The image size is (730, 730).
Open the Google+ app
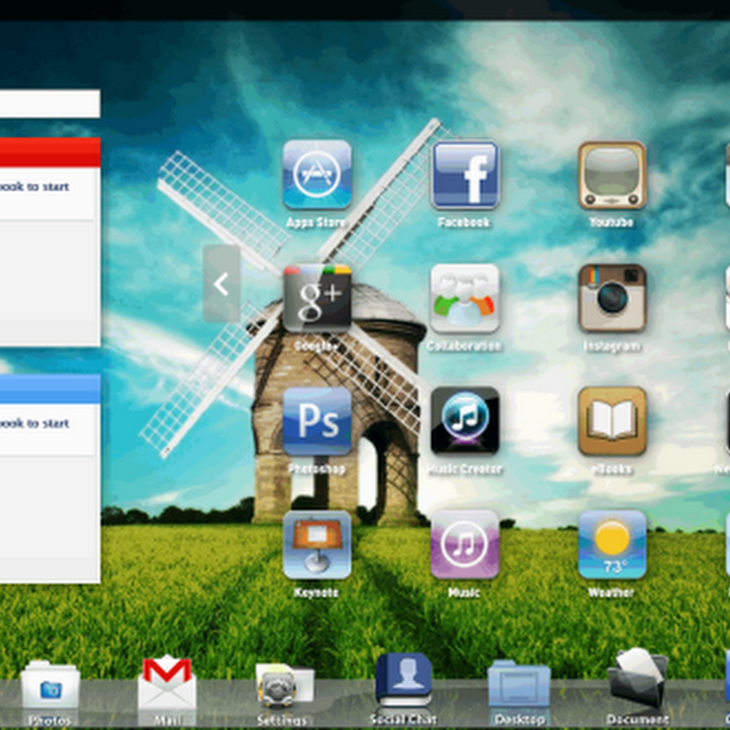pyautogui.click(x=317, y=298)
